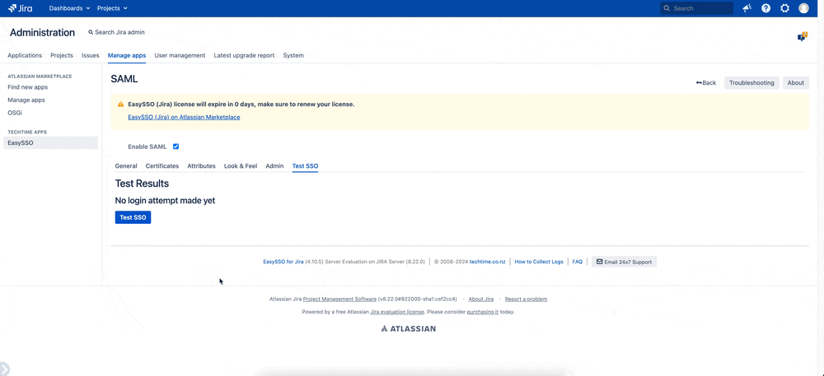Click the Administration heading
Image resolution: width=824 pixels, height=376 pixels.
click(x=42, y=33)
